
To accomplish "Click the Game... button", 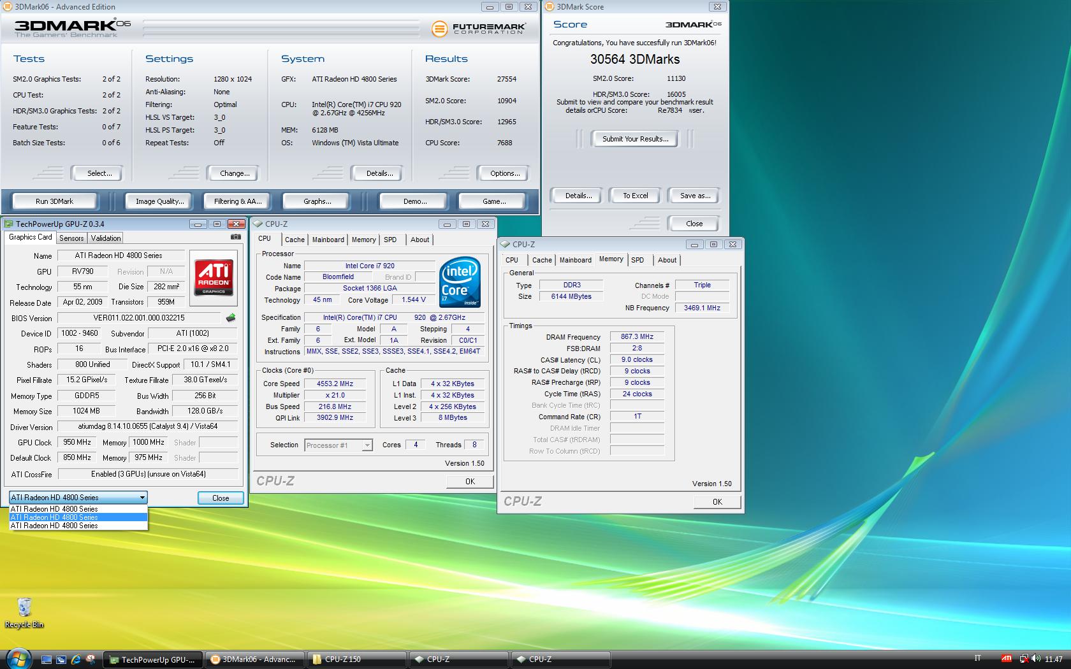I will point(494,201).
